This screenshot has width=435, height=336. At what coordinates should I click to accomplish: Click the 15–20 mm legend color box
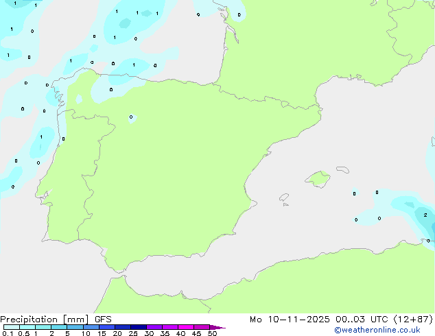coord(107,327)
